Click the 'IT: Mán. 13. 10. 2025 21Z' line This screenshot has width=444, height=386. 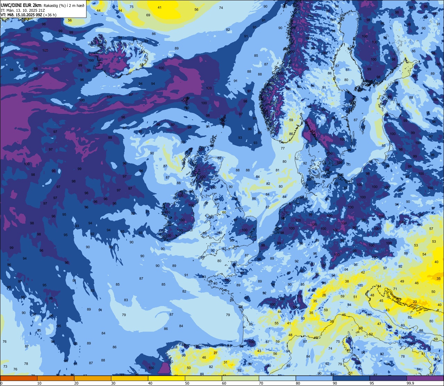tap(23, 10)
